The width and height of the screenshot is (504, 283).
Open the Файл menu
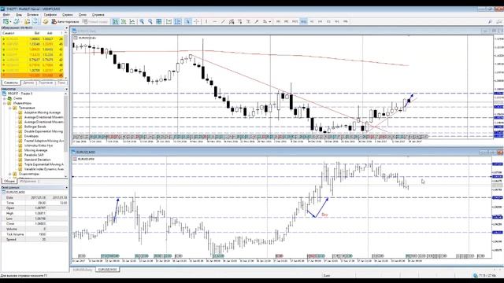point(6,15)
